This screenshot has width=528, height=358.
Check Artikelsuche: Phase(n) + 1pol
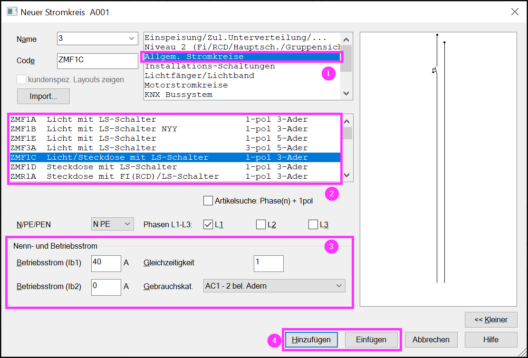point(208,200)
